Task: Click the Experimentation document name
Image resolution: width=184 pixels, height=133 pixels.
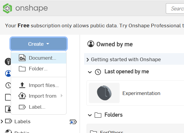Action: [141, 93]
